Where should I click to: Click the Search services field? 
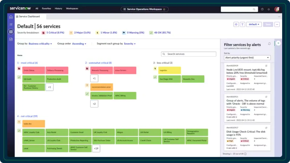188,54
